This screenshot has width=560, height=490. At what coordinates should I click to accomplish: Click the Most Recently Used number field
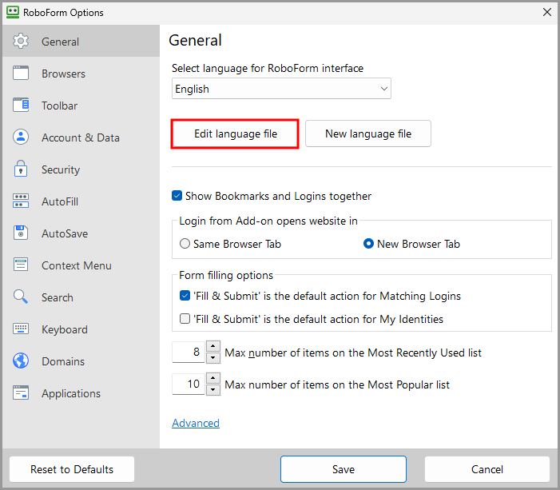pos(189,352)
